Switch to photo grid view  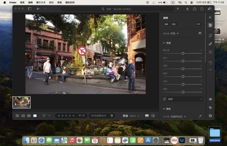(17, 116)
